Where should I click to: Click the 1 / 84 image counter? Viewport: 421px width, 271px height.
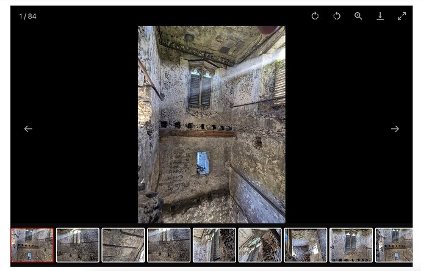click(27, 16)
